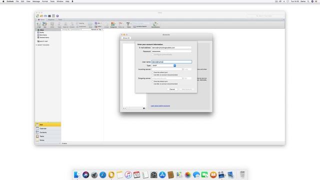Open iTunes from the Dock
The image size is (320, 180).
point(128,174)
